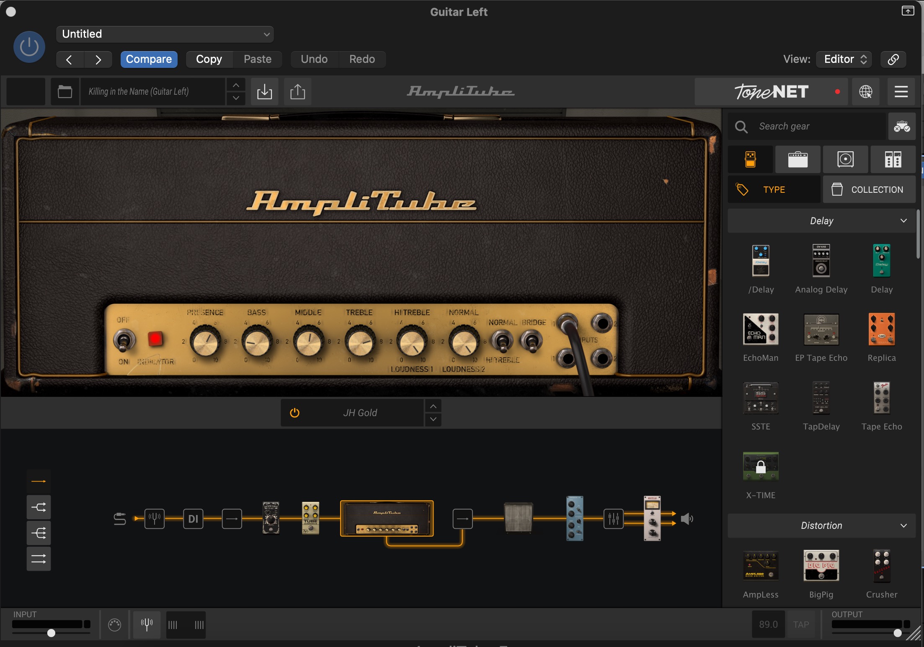Click the PRESENCE knob
The width and height of the screenshot is (924, 647).
click(205, 342)
